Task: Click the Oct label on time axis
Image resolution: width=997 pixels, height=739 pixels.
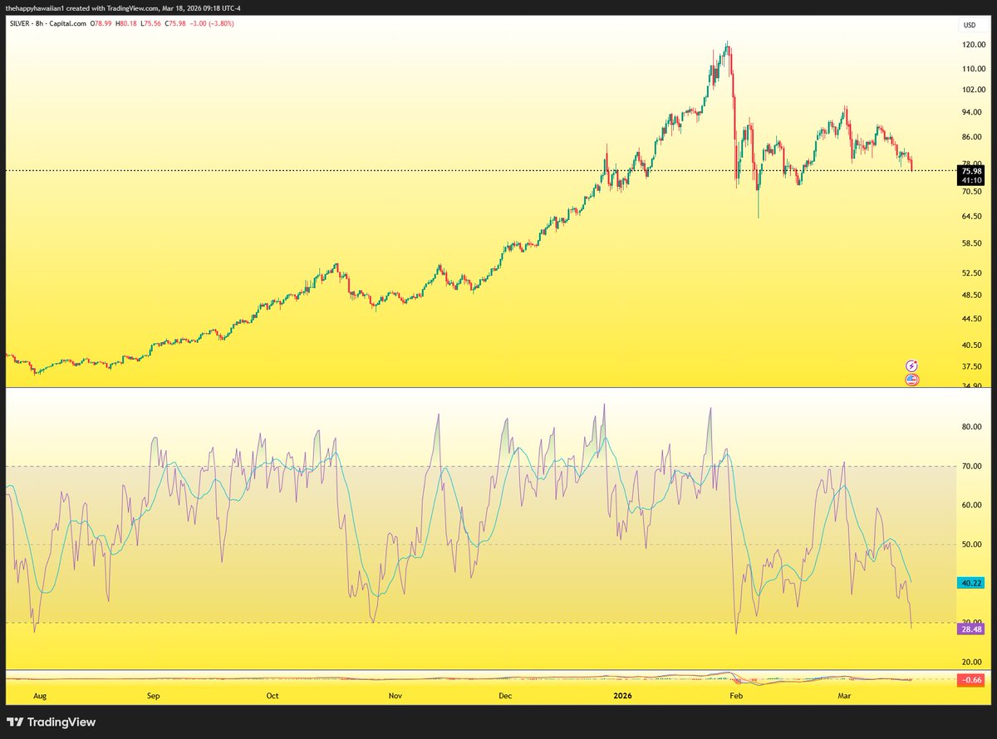Action: pyautogui.click(x=272, y=694)
